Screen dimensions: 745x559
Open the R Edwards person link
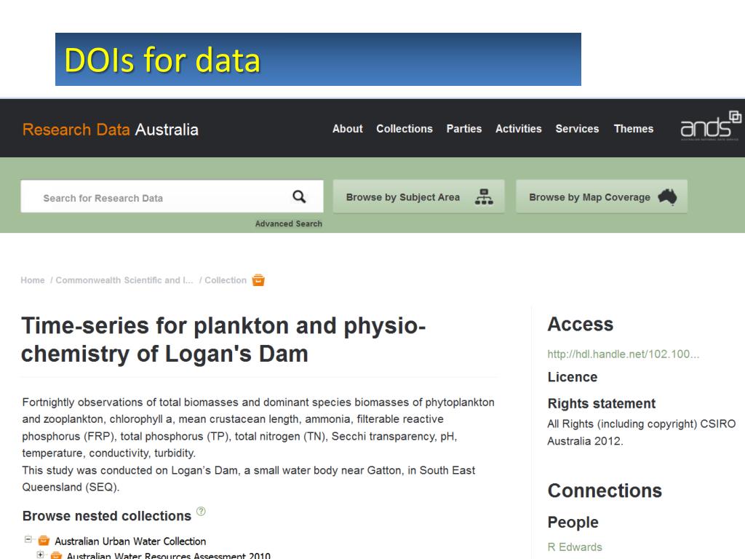pyautogui.click(x=575, y=547)
